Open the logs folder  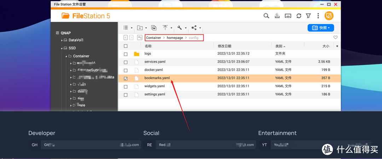(147, 54)
